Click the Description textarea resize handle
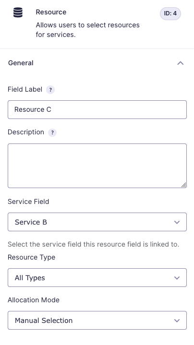 (183, 185)
